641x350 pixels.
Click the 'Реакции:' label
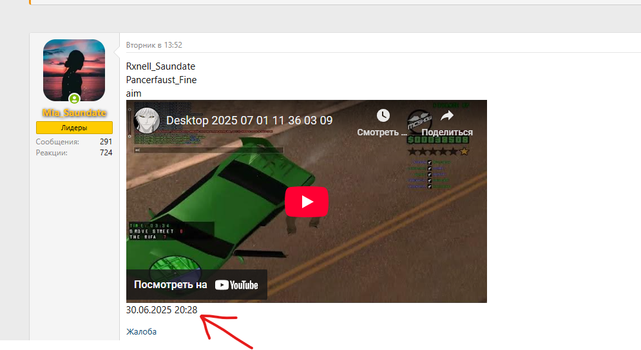52,153
